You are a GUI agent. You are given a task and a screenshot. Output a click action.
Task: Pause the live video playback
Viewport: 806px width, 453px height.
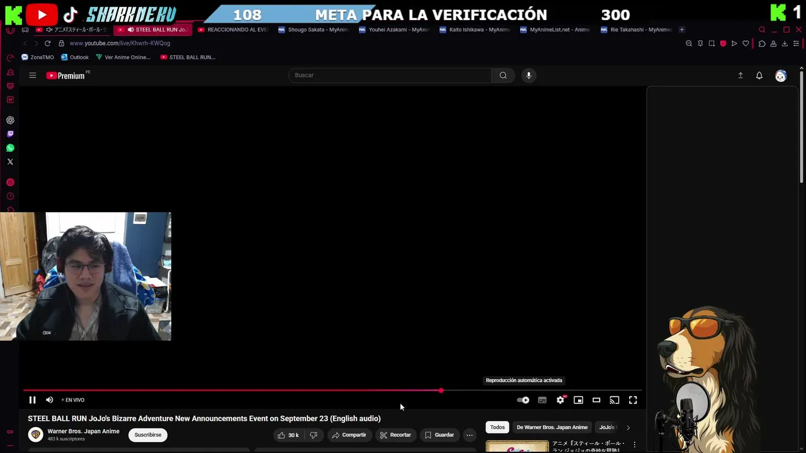(x=32, y=400)
